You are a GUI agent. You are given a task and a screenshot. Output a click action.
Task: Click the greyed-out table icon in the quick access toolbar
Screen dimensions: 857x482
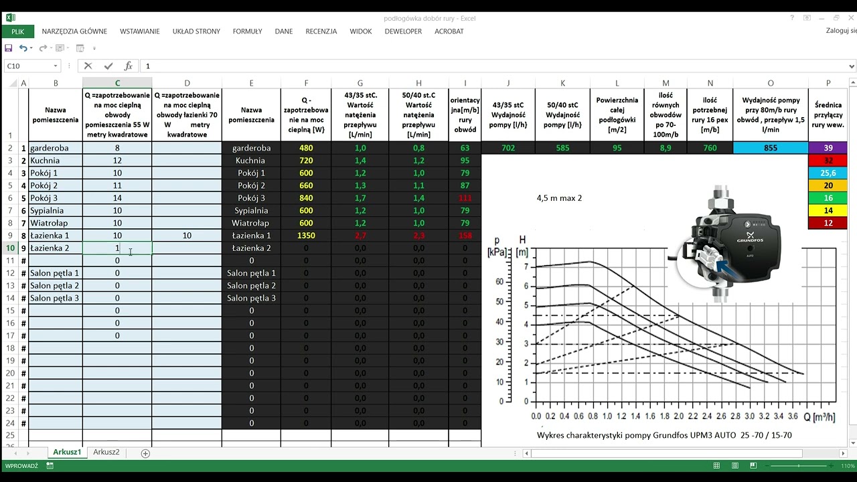click(60, 48)
